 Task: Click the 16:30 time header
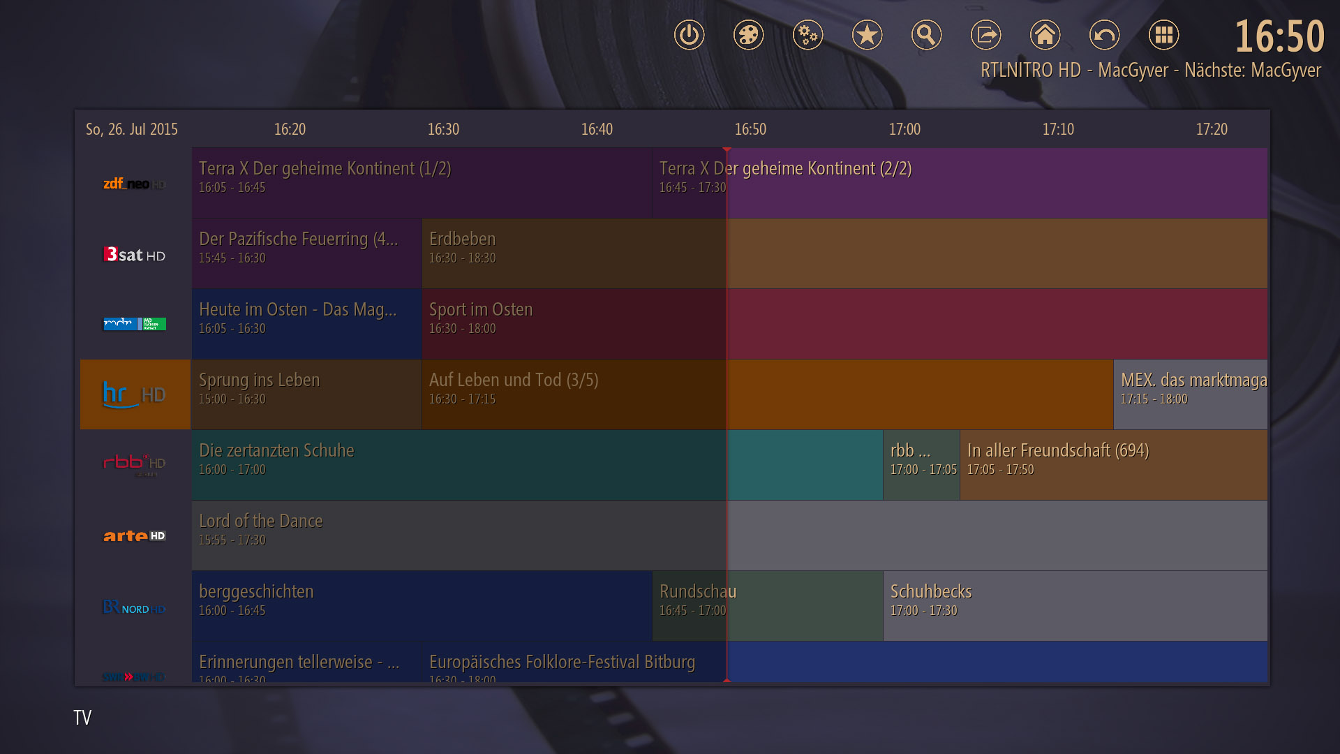point(443,129)
